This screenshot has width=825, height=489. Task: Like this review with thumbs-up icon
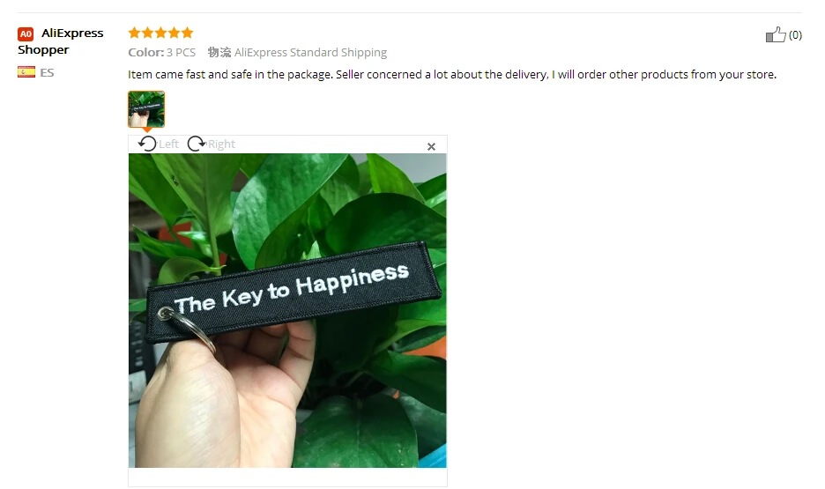[776, 34]
